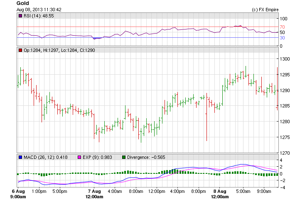
Task: Click the first '5:00pm' time axis label
Action: point(60,192)
